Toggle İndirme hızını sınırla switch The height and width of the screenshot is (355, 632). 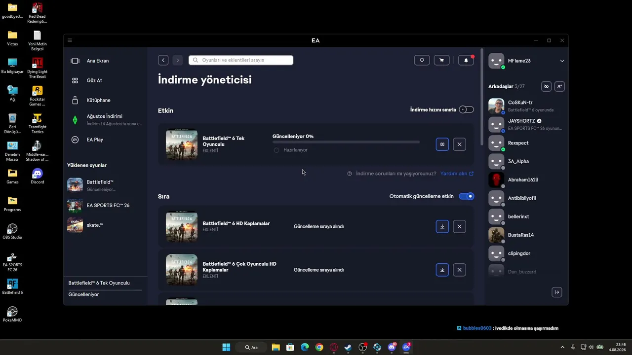pos(466,109)
